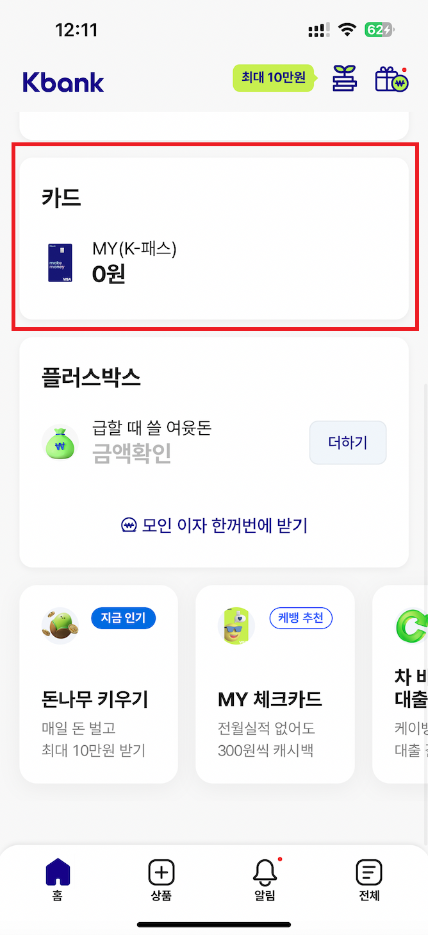Tap the MY(K-패스) card thumbnail
Screen dimensions: 428x935
pyautogui.click(x=60, y=263)
